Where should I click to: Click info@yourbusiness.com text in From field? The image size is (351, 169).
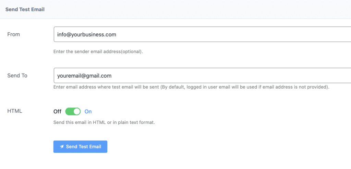(87, 34)
